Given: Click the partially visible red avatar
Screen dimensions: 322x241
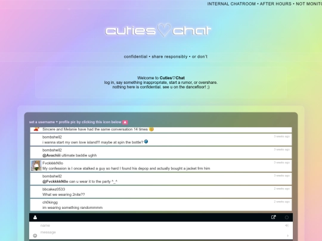Looking at the screenshot, I should click(36, 129).
